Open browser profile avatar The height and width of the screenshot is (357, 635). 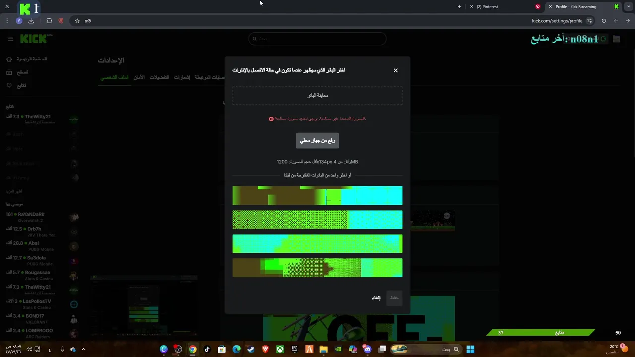(19, 21)
